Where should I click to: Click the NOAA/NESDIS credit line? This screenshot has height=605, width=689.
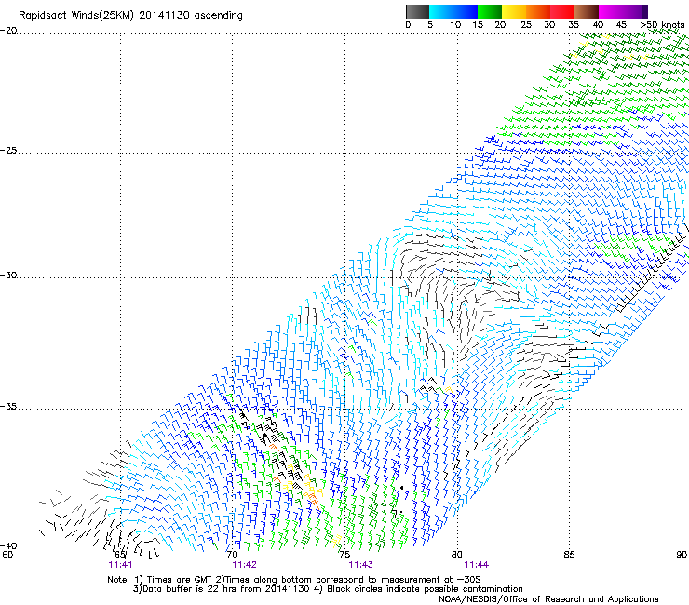[548, 599]
